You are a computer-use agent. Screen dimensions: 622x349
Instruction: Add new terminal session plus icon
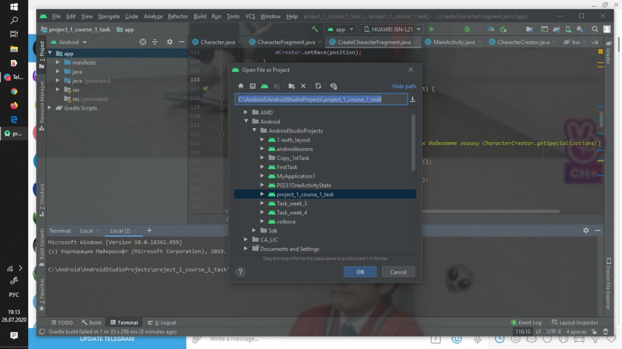tap(149, 231)
